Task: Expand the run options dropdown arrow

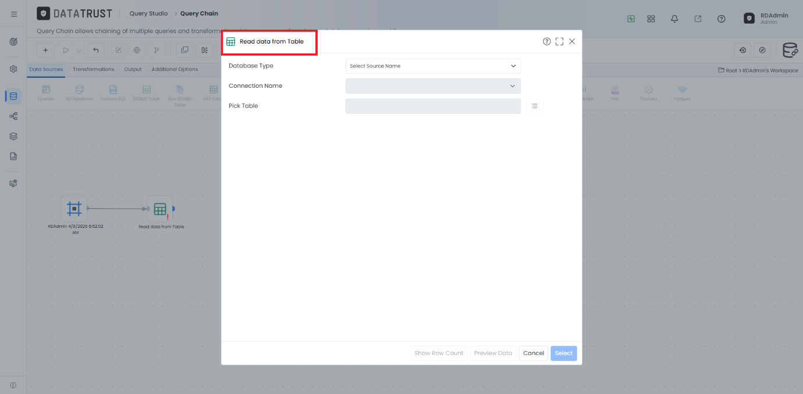Action: (x=80, y=51)
